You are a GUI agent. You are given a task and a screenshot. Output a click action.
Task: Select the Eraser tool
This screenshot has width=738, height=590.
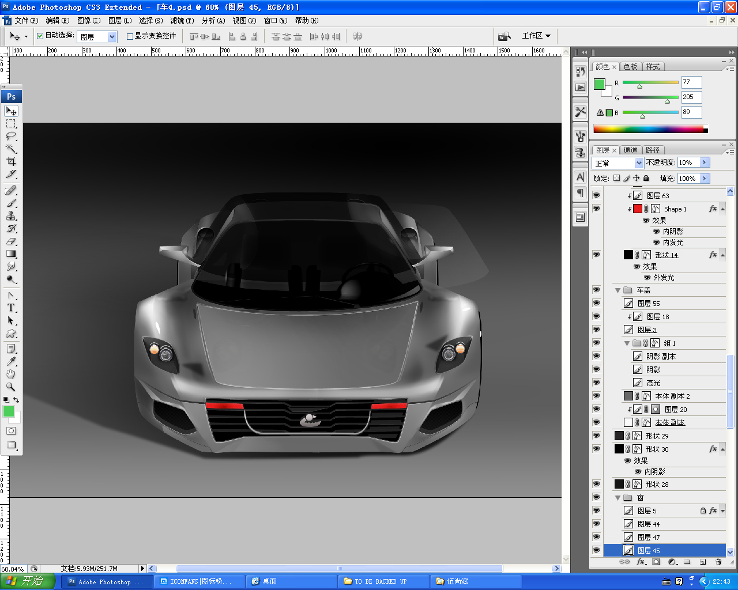pyautogui.click(x=12, y=241)
